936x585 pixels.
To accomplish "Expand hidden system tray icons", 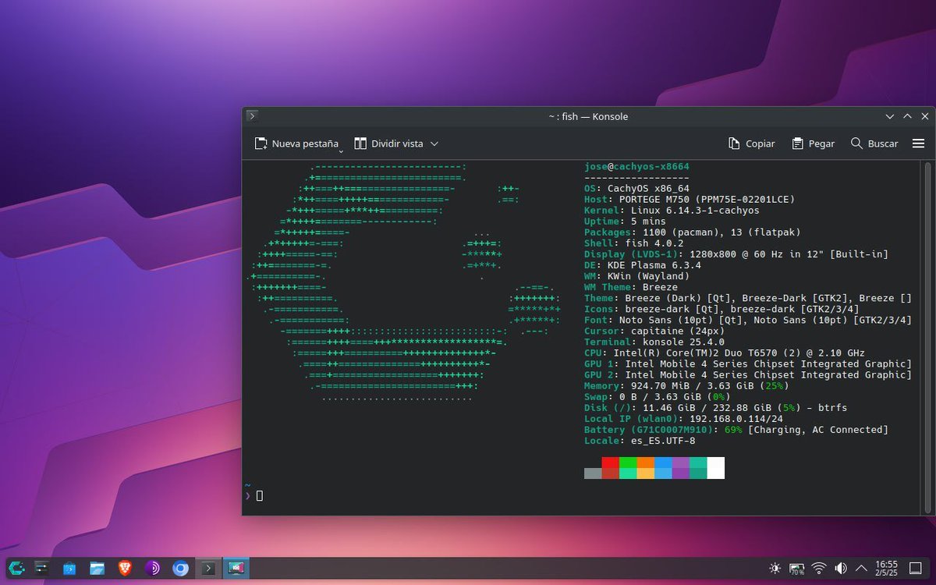I will click(861, 569).
